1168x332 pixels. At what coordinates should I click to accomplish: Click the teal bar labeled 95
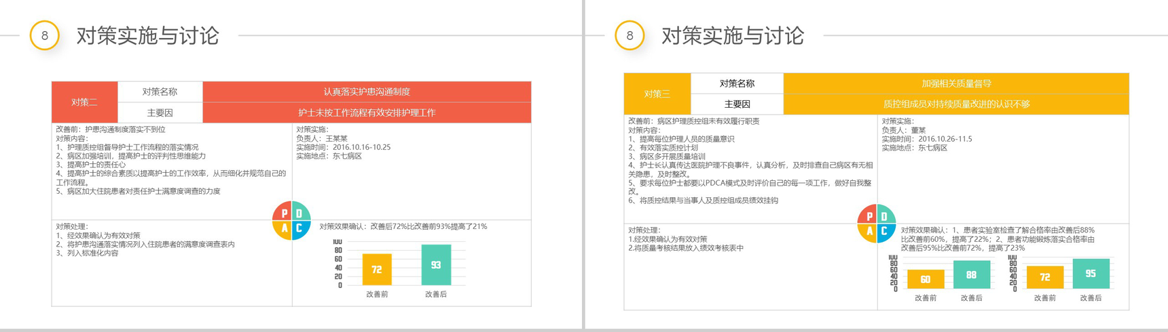1091,274
